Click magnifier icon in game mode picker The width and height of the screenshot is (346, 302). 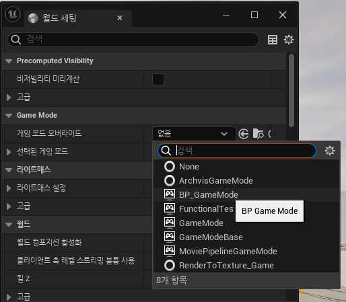(166, 151)
